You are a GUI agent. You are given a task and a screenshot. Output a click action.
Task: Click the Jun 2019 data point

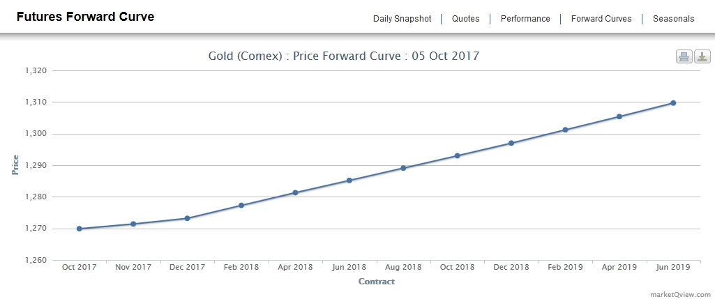pos(673,103)
